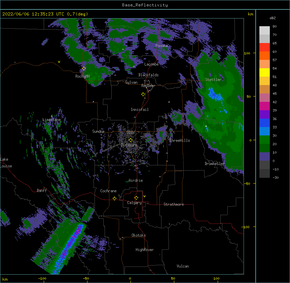Click the Blackfalds town label
Image resolution: width=290 pixels, height=283 pixels.
[148, 75]
